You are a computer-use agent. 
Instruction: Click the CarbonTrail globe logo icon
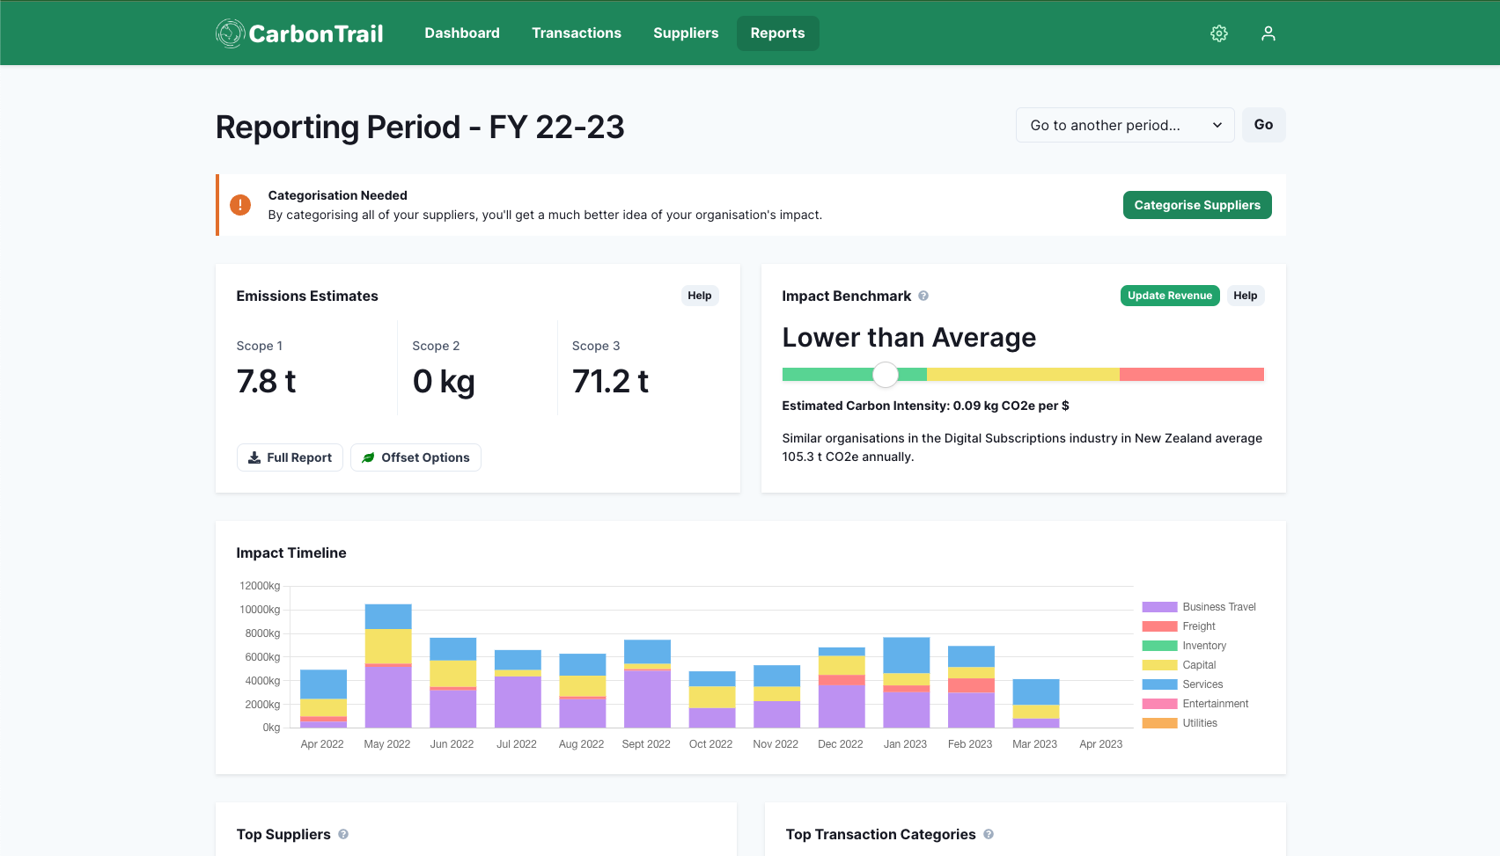(x=230, y=33)
